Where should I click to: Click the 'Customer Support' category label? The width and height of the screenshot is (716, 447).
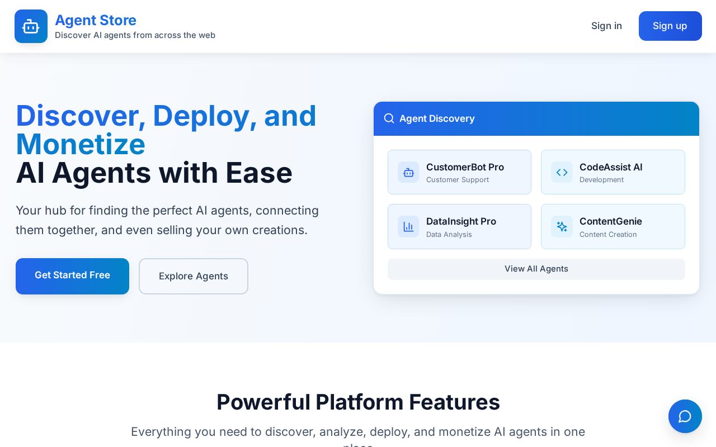pos(458,180)
